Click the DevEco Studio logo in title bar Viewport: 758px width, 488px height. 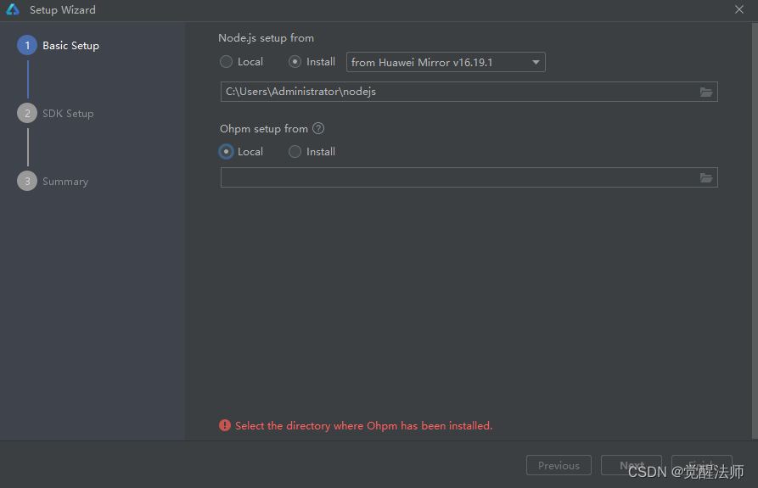pyautogui.click(x=13, y=9)
